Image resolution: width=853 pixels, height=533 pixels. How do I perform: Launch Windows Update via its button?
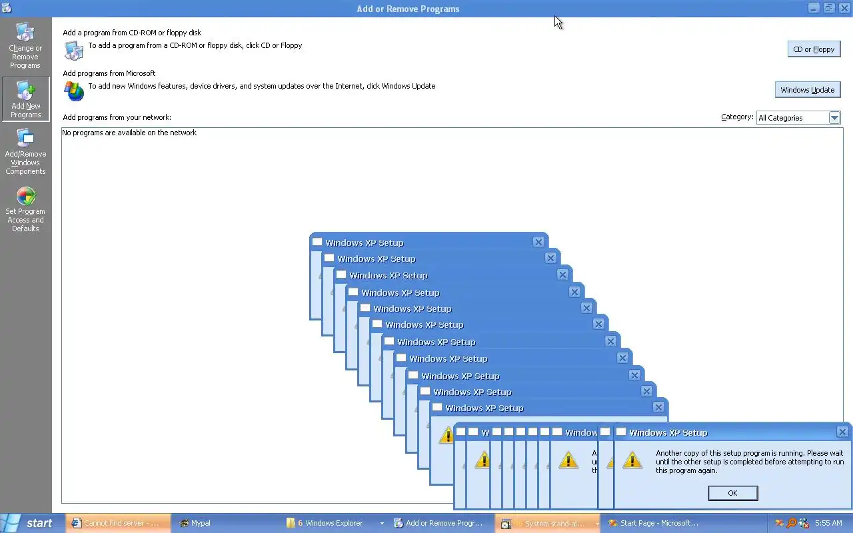click(x=807, y=90)
